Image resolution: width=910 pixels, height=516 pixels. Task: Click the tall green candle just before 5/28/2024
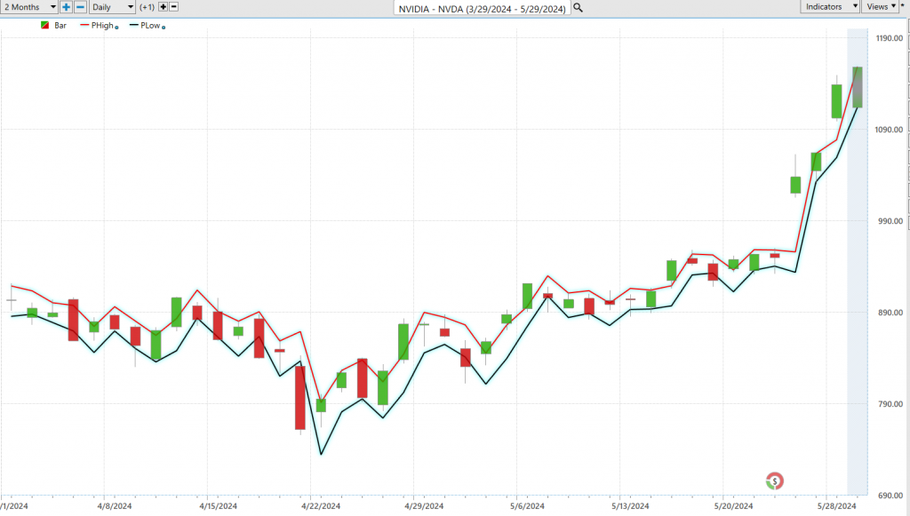(x=836, y=101)
